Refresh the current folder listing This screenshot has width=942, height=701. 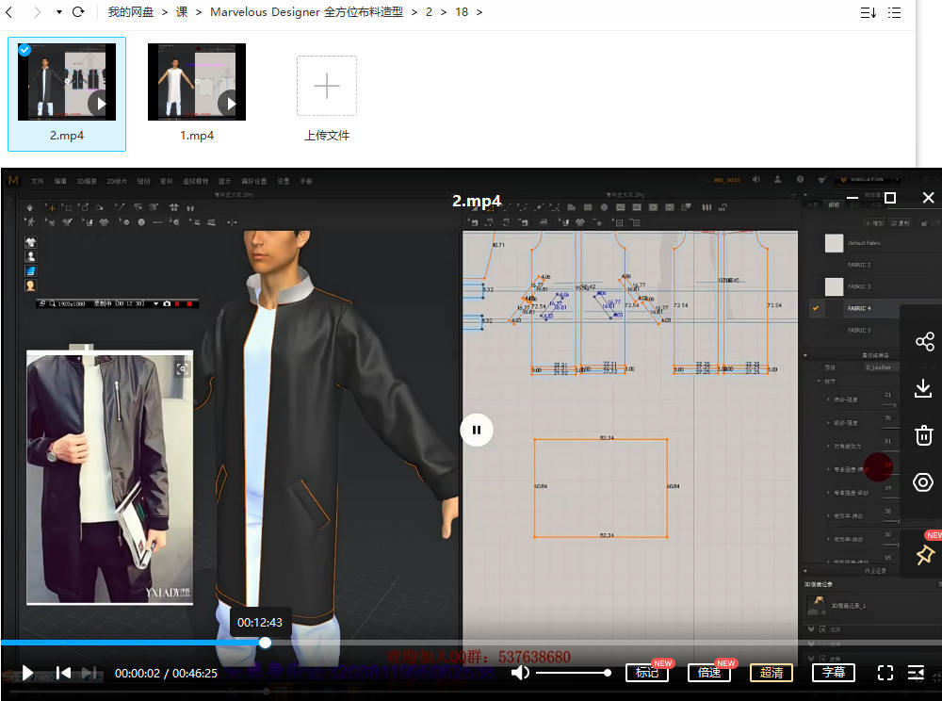point(78,12)
